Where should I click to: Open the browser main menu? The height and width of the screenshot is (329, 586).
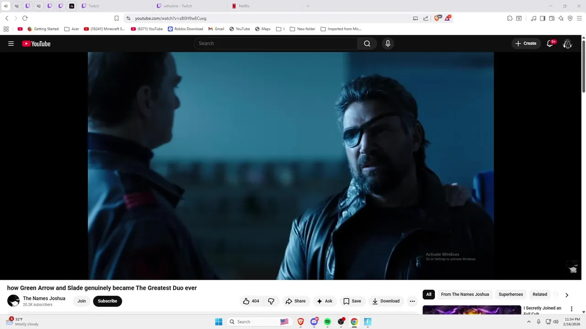579,18
